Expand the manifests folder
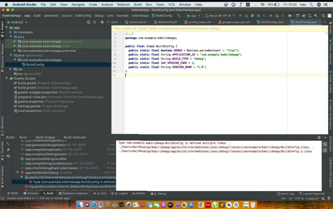333x209 pixels. tap(10, 32)
